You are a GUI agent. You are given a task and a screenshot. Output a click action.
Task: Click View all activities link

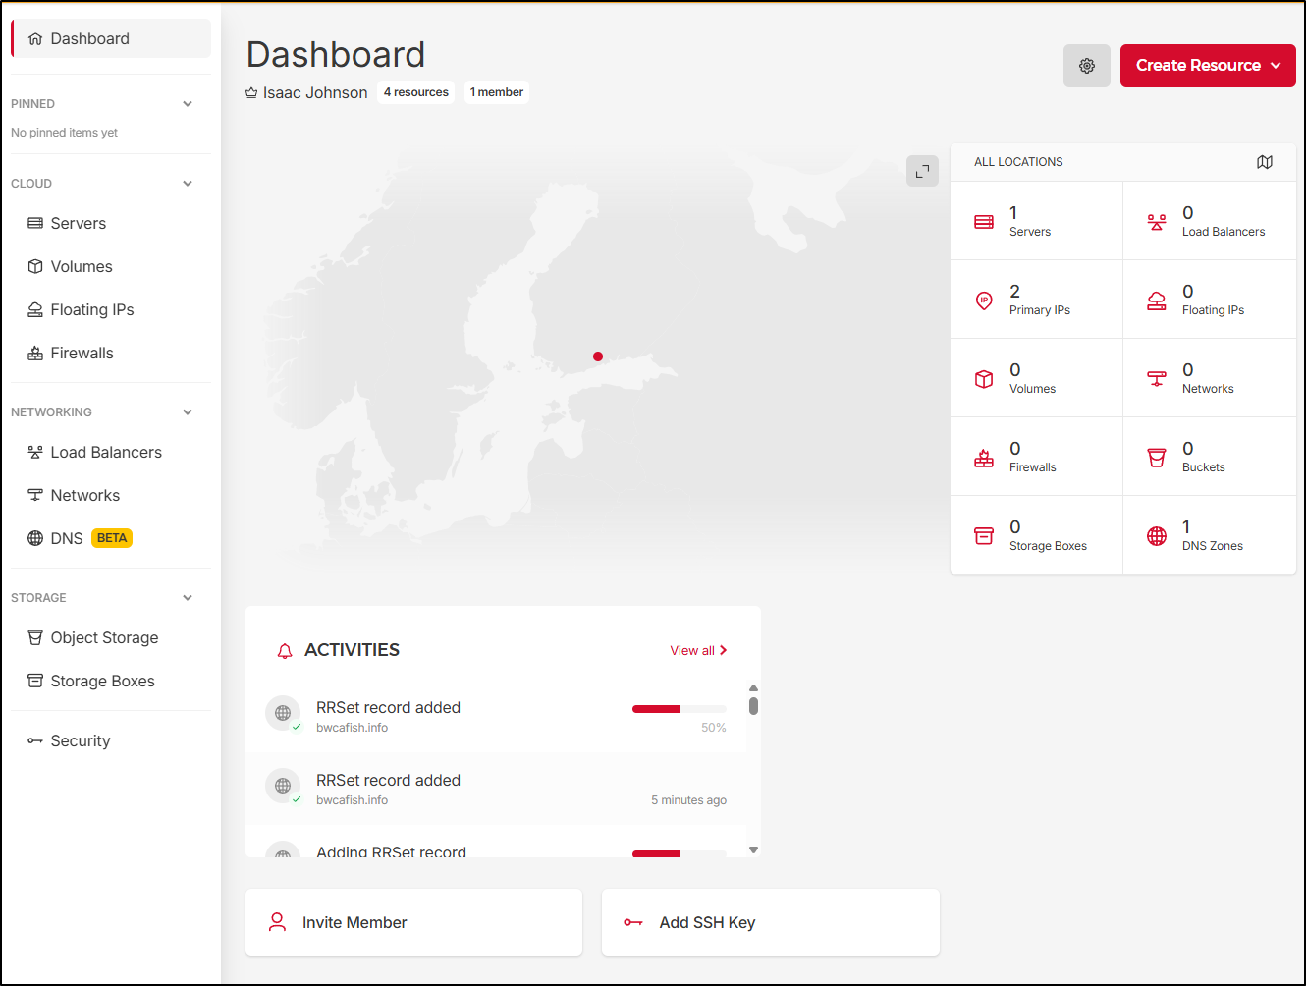tap(698, 651)
